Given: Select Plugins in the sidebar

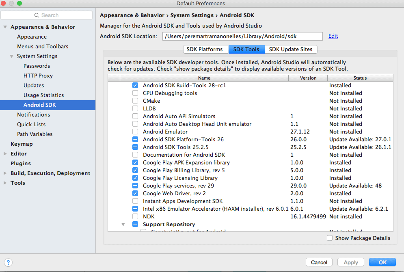Looking at the screenshot, I should tap(21, 164).
